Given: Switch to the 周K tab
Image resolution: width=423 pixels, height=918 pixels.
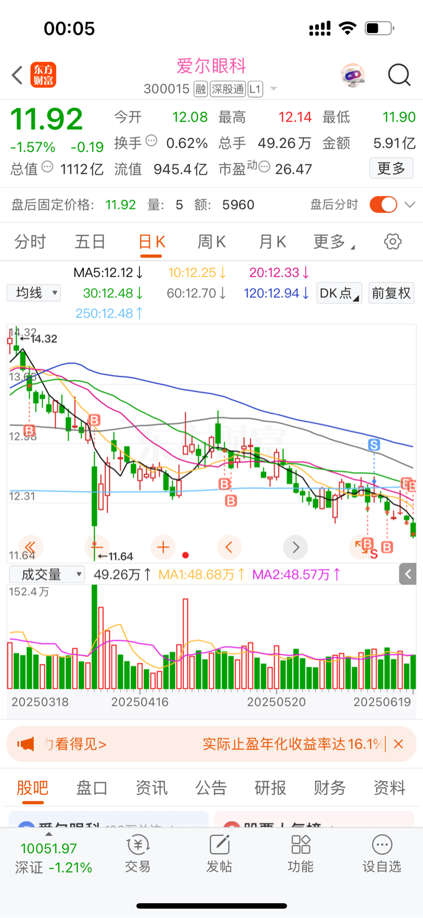Looking at the screenshot, I should [211, 242].
